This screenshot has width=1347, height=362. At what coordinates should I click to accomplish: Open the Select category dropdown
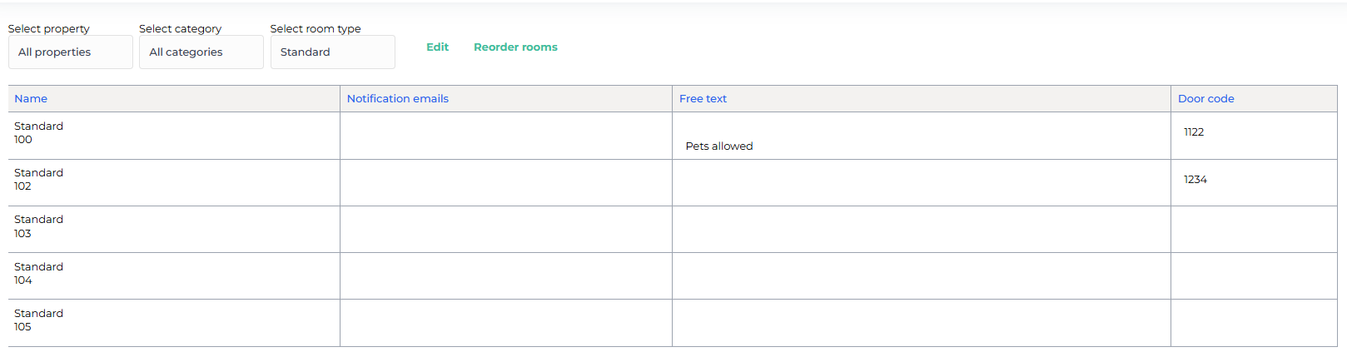[x=201, y=52]
